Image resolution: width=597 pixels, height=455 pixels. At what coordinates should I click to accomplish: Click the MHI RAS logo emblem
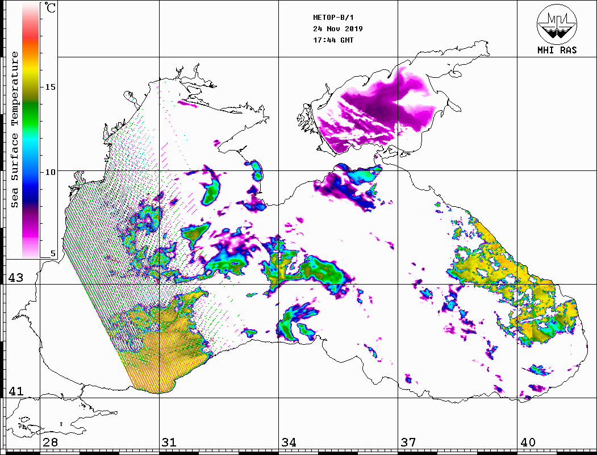click(557, 24)
